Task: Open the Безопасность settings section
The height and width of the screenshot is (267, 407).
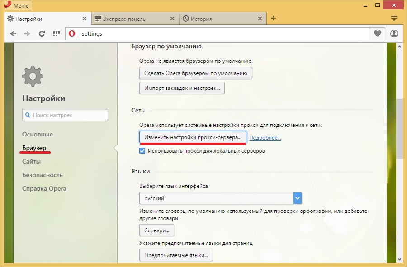Action: click(x=43, y=175)
